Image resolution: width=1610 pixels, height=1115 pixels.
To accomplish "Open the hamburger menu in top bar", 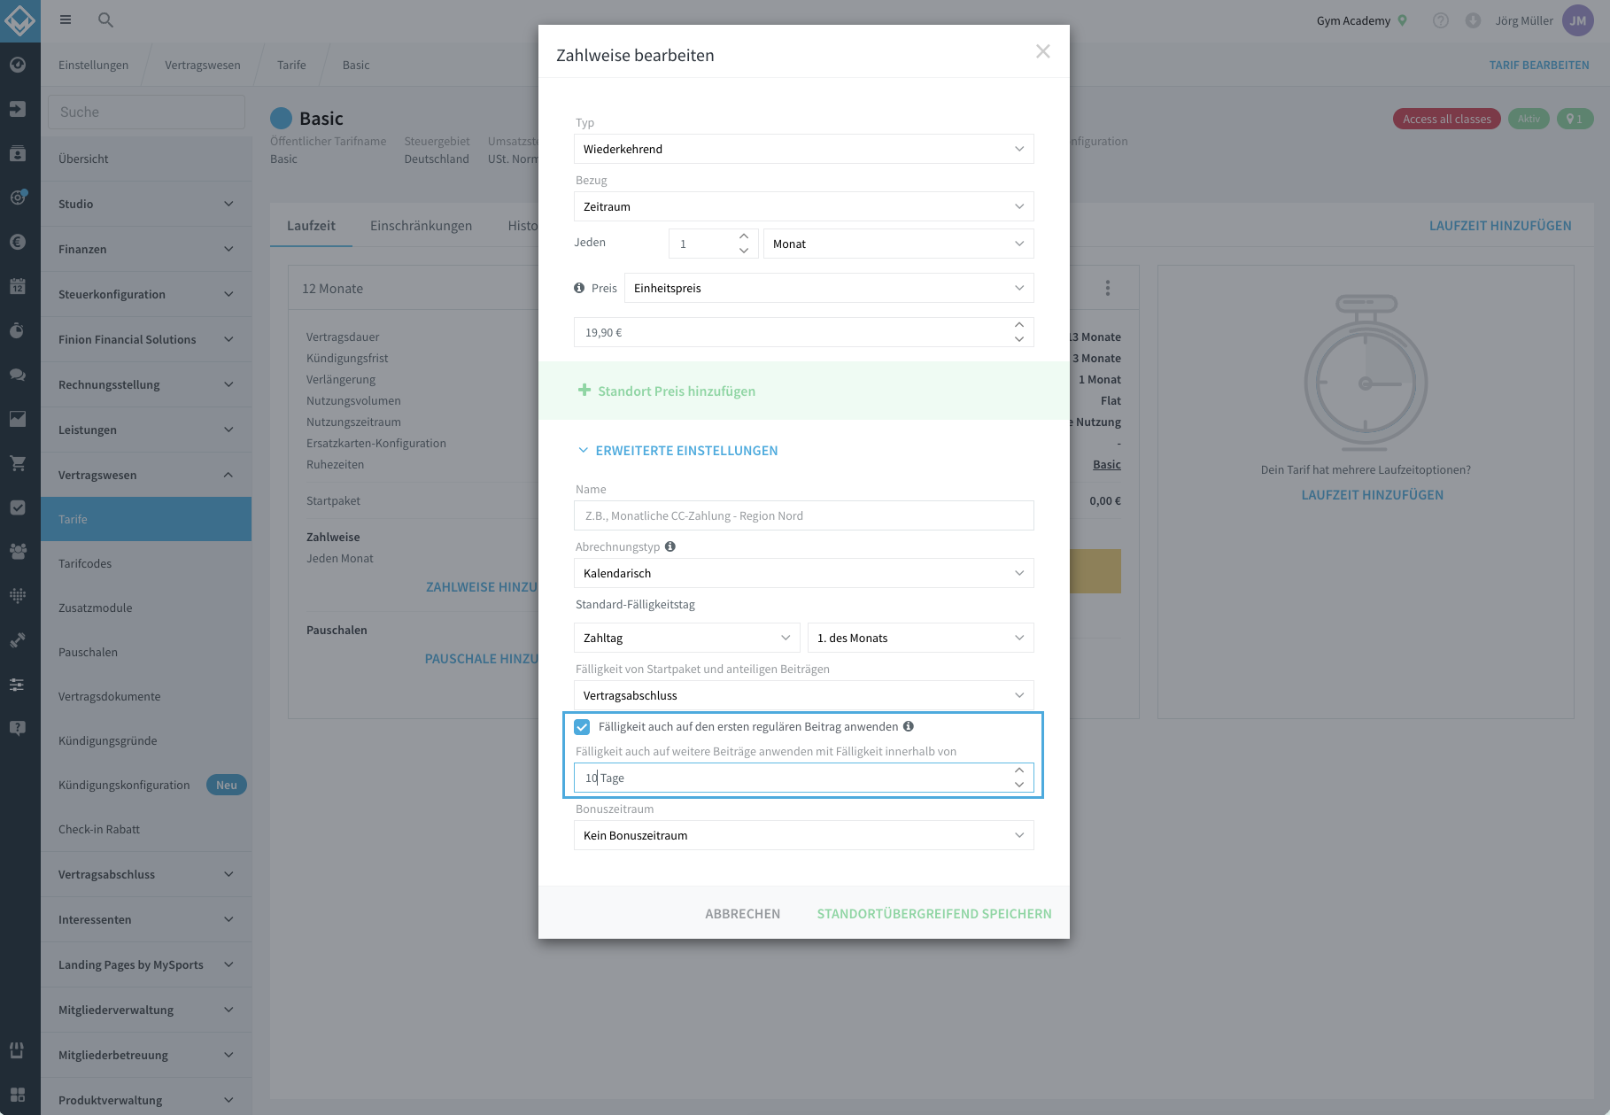I will tap(66, 19).
